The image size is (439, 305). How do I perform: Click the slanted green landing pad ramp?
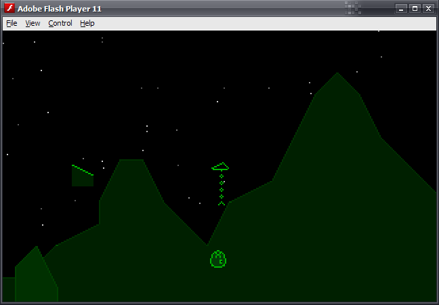pos(83,170)
